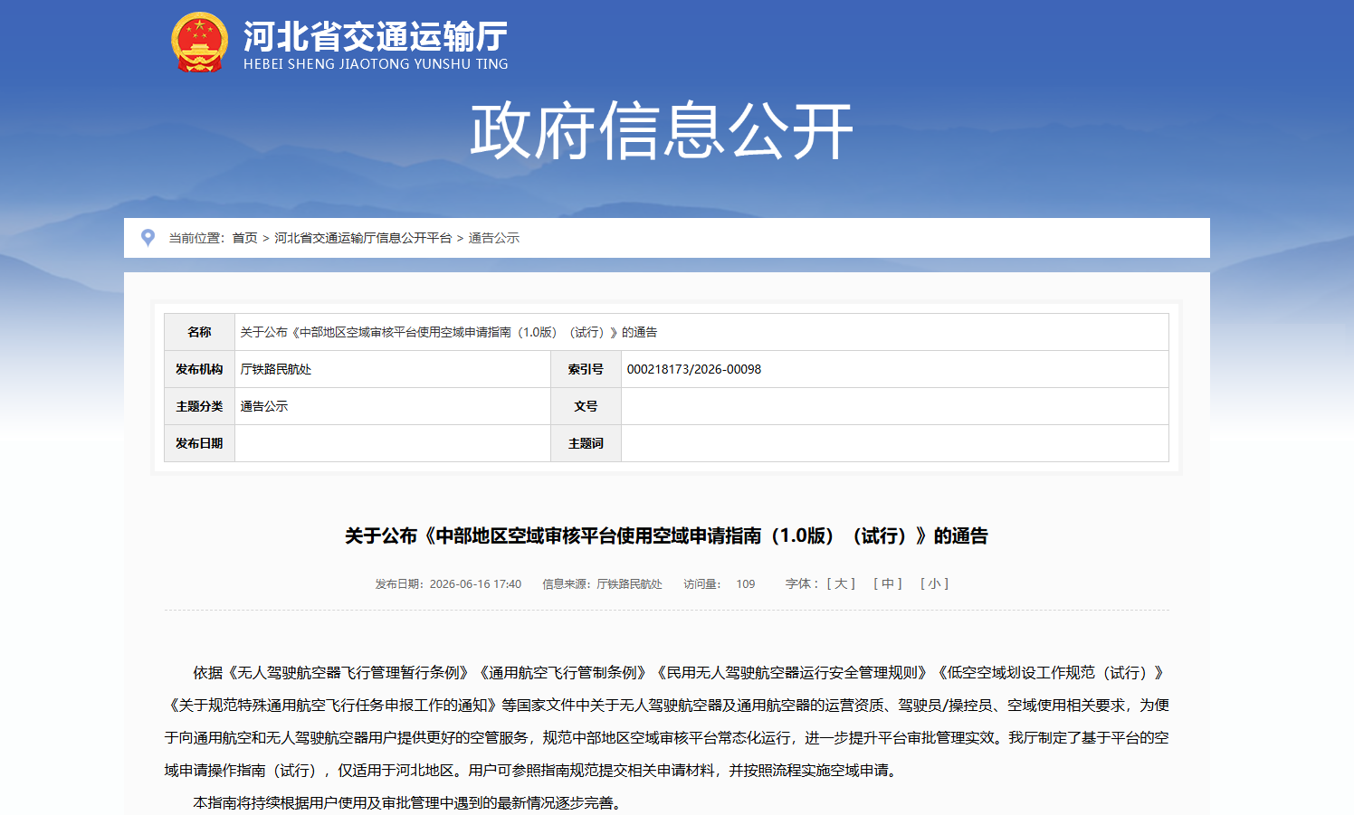The width and height of the screenshot is (1354, 815).
Task: Open 河北省交通运输厅信息公开平台 breadcrumb link
Action: [x=363, y=238]
